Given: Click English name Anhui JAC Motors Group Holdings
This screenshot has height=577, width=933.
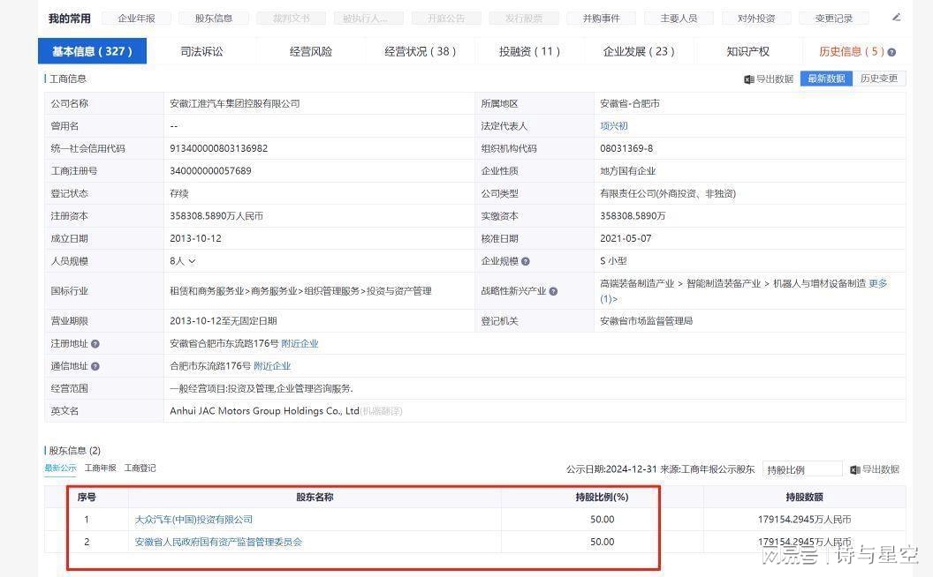Looking at the screenshot, I should (264, 410).
